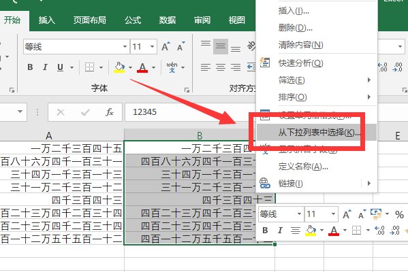This screenshot has width=408, height=272.
Task: Click the ribbon increase font size icon
Action: (166, 47)
